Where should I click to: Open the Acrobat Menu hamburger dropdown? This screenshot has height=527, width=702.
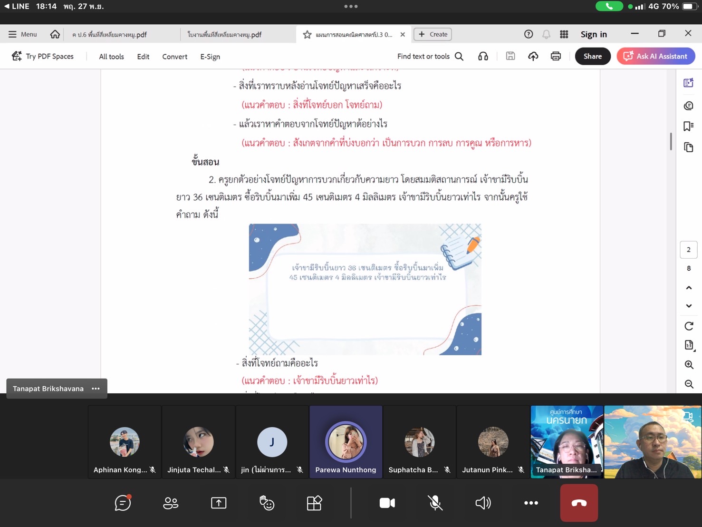coord(22,34)
